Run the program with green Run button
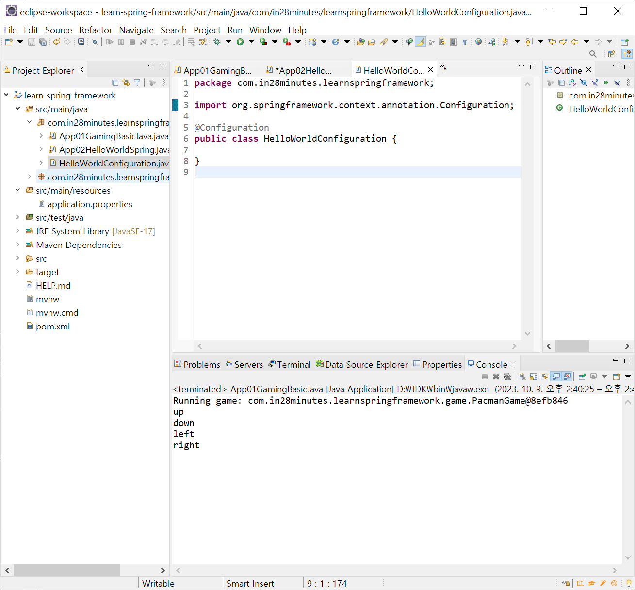This screenshot has width=635, height=590. 240,42
